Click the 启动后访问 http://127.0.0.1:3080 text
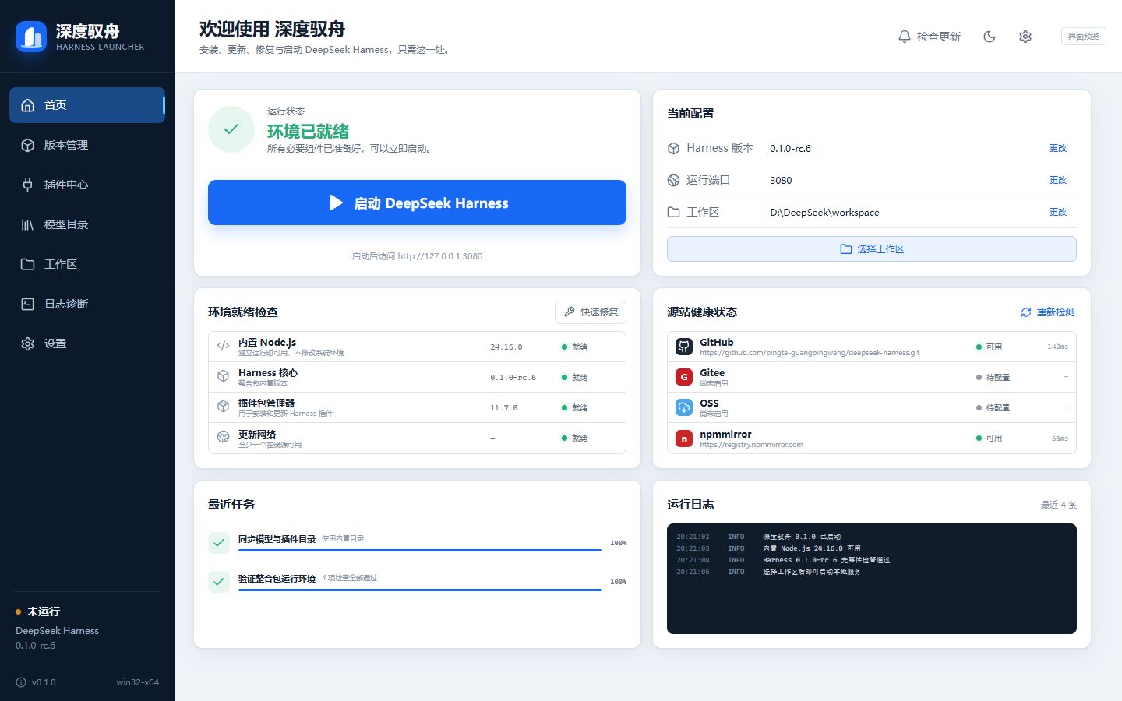1122x701 pixels. pyautogui.click(x=417, y=256)
